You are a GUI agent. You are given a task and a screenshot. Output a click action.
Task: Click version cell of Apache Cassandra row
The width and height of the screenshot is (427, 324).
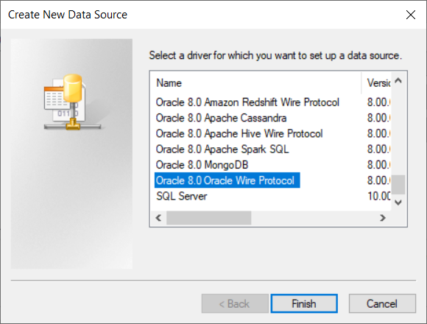pos(379,118)
